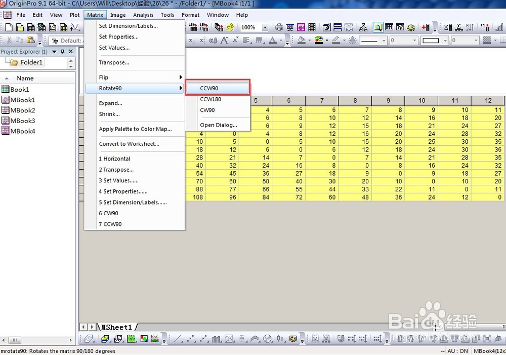Image resolution: width=506 pixels, height=355 pixels.
Task: Click the Increase Font Size icon
Action: [x=225, y=41]
